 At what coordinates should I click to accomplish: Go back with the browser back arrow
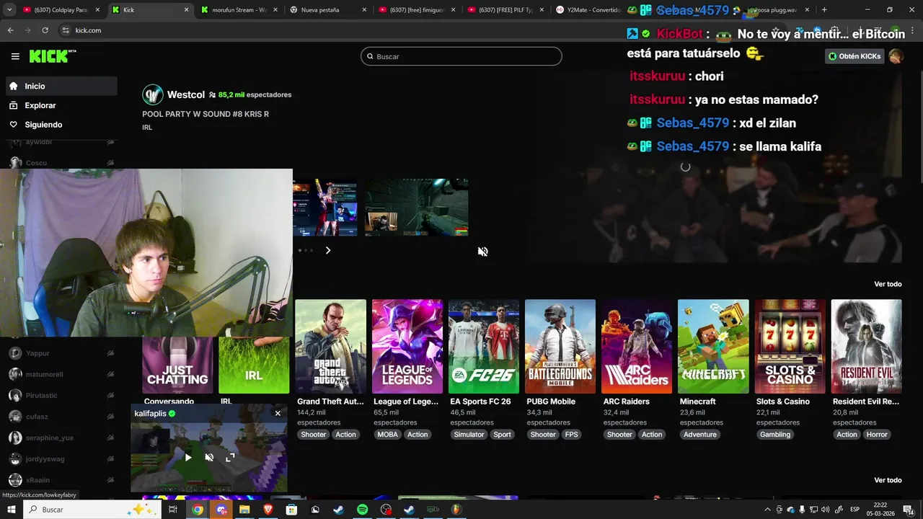click(x=10, y=30)
